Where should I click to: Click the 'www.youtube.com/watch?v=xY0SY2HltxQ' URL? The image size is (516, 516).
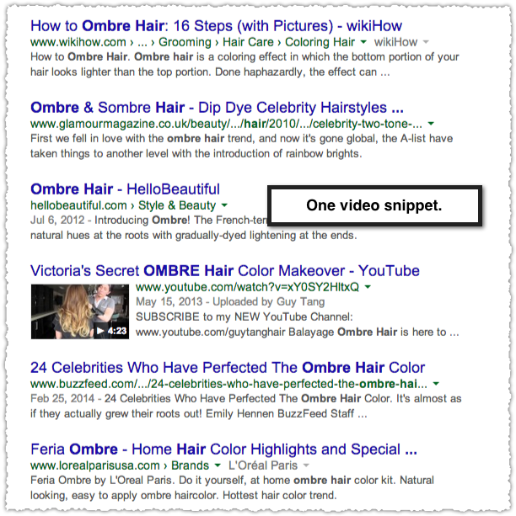[247, 287]
